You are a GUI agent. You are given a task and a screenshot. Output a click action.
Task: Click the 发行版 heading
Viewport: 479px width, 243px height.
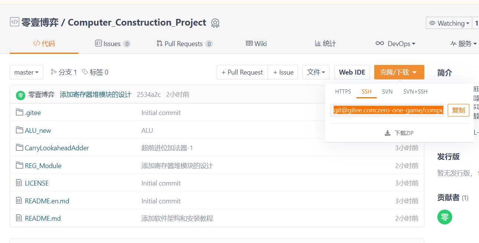click(449, 157)
